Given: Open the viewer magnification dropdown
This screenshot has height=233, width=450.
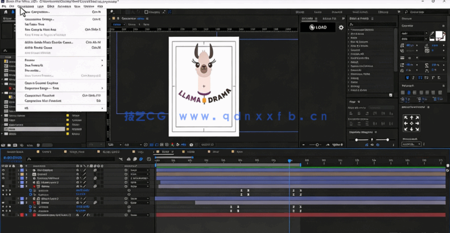Looking at the screenshot, I should pyautogui.click(x=115, y=145).
